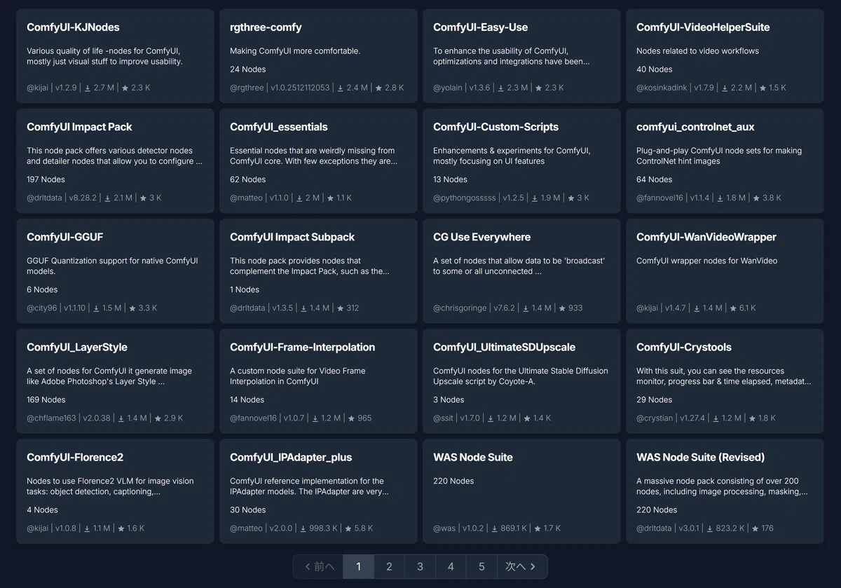Viewport: 841px width, 588px height.
Task: Click download icon on ComfyUI-GGUF card
Action: pos(97,308)
